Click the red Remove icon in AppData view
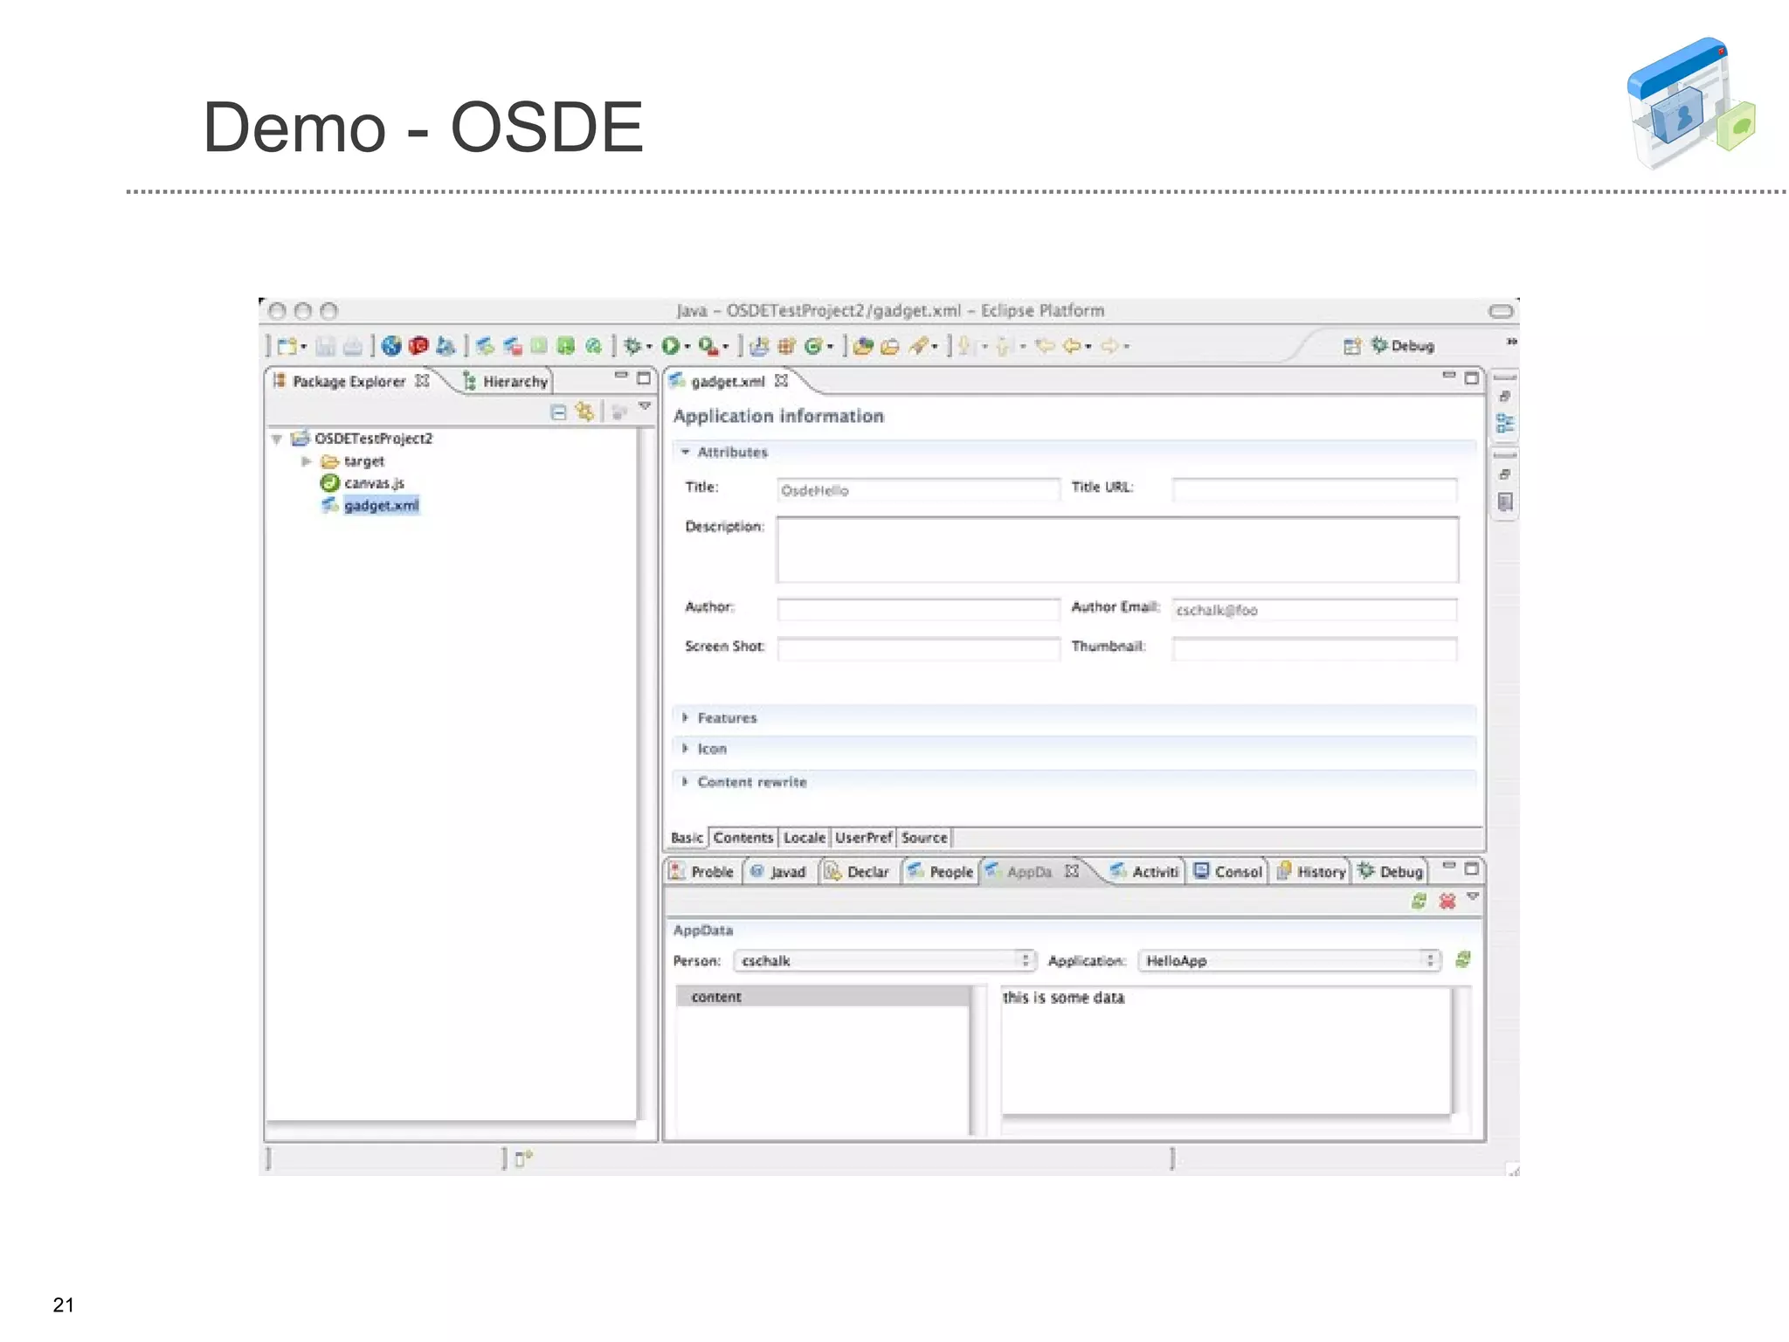The image size is (1789, 1342). pyautogui.click(x=1447, y=901)
